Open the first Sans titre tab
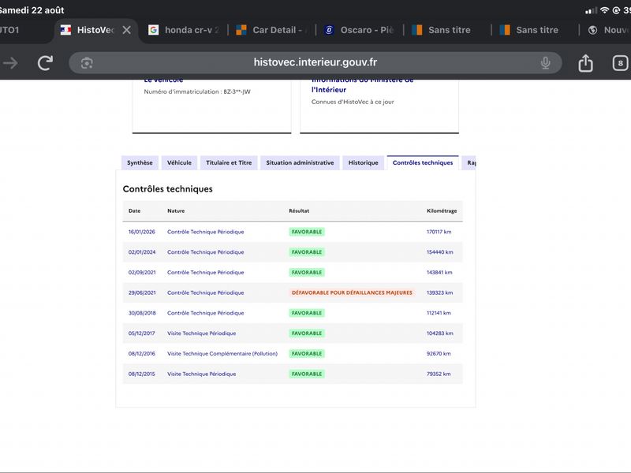Viewport: 631px width, 473px height. point(442,30)
